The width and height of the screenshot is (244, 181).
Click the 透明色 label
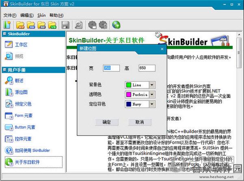[95, 94]
